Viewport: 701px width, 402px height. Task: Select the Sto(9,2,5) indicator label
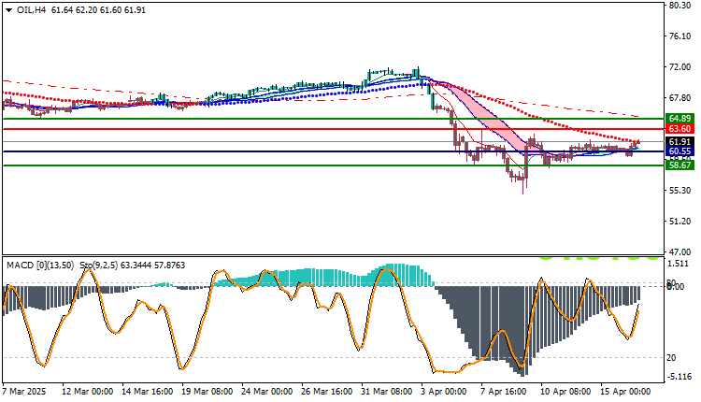(98, 266)
